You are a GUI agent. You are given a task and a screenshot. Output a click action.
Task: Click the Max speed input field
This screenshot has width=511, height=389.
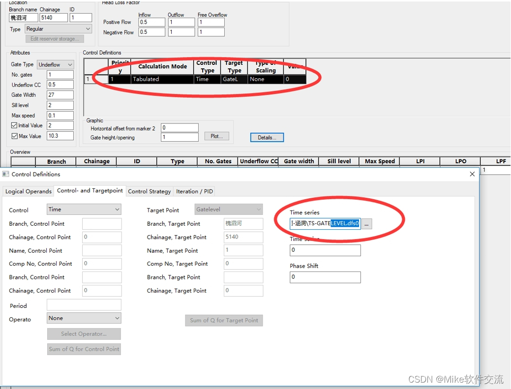click(x=60, y=116)
